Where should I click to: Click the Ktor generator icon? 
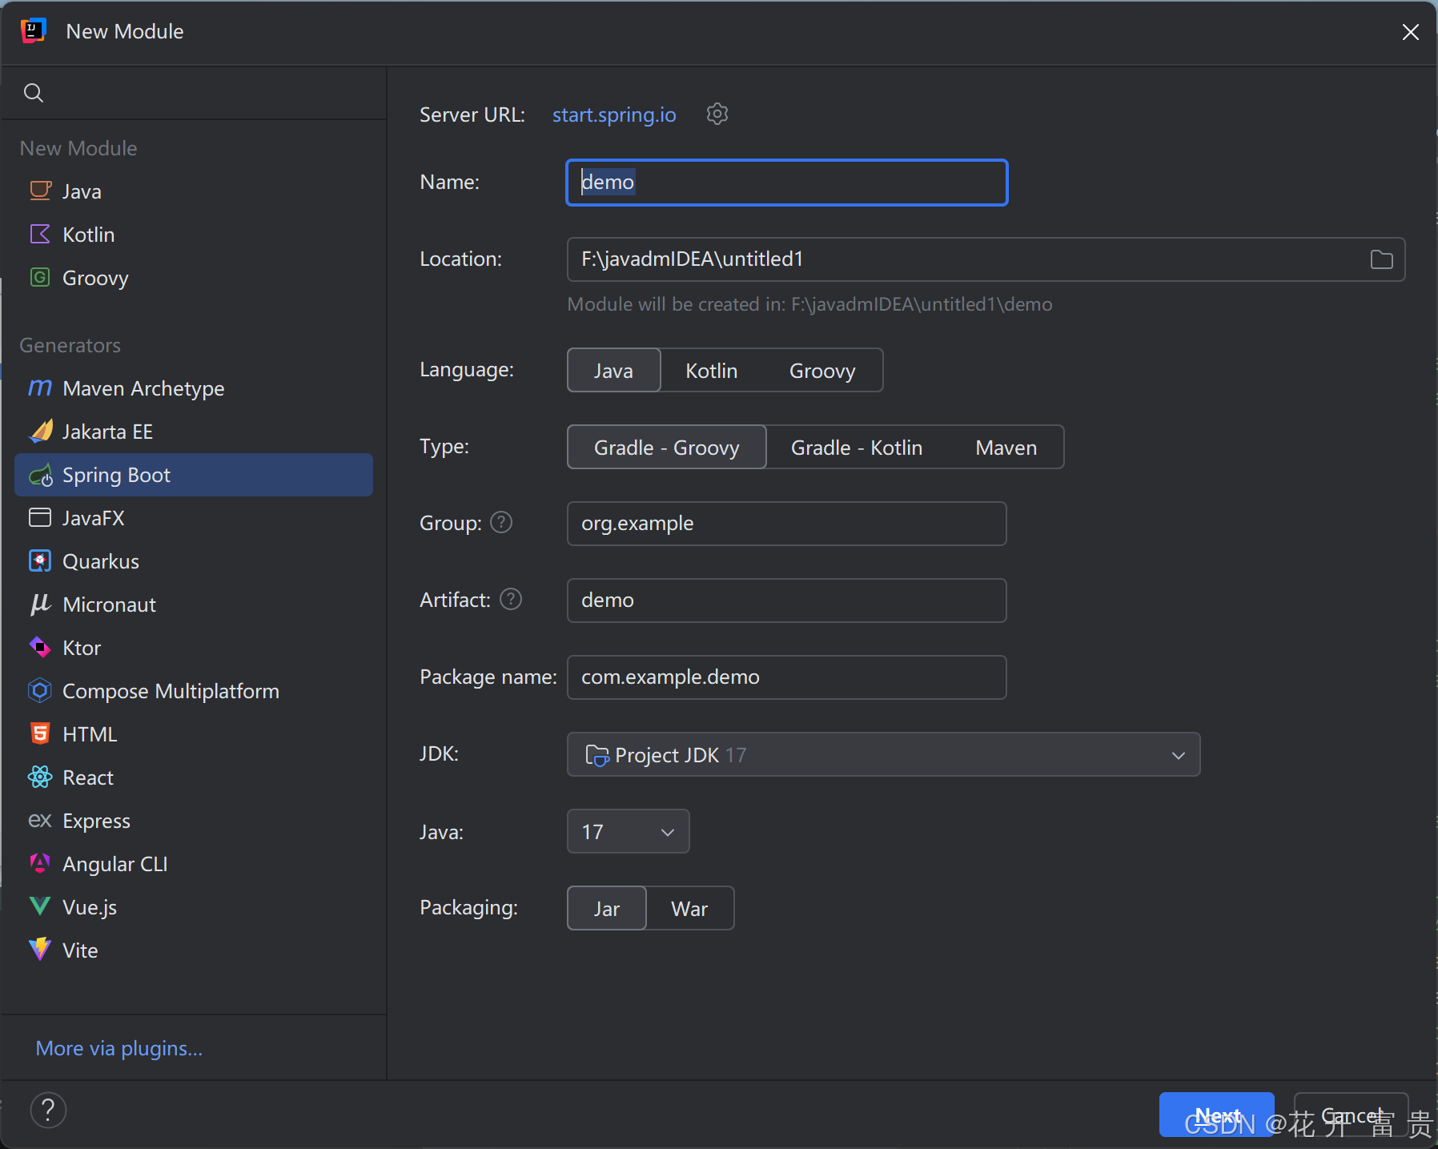(40, 647)
